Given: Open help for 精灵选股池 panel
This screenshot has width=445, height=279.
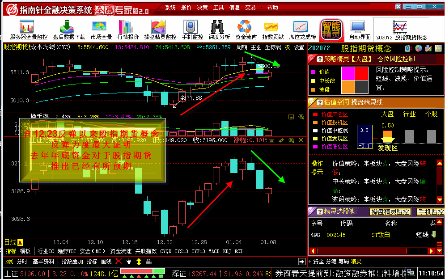Looking at the screenshot, I should pos(320,211).
